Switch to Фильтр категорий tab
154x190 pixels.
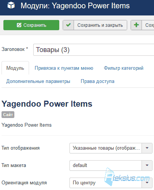tap(123, 68)
